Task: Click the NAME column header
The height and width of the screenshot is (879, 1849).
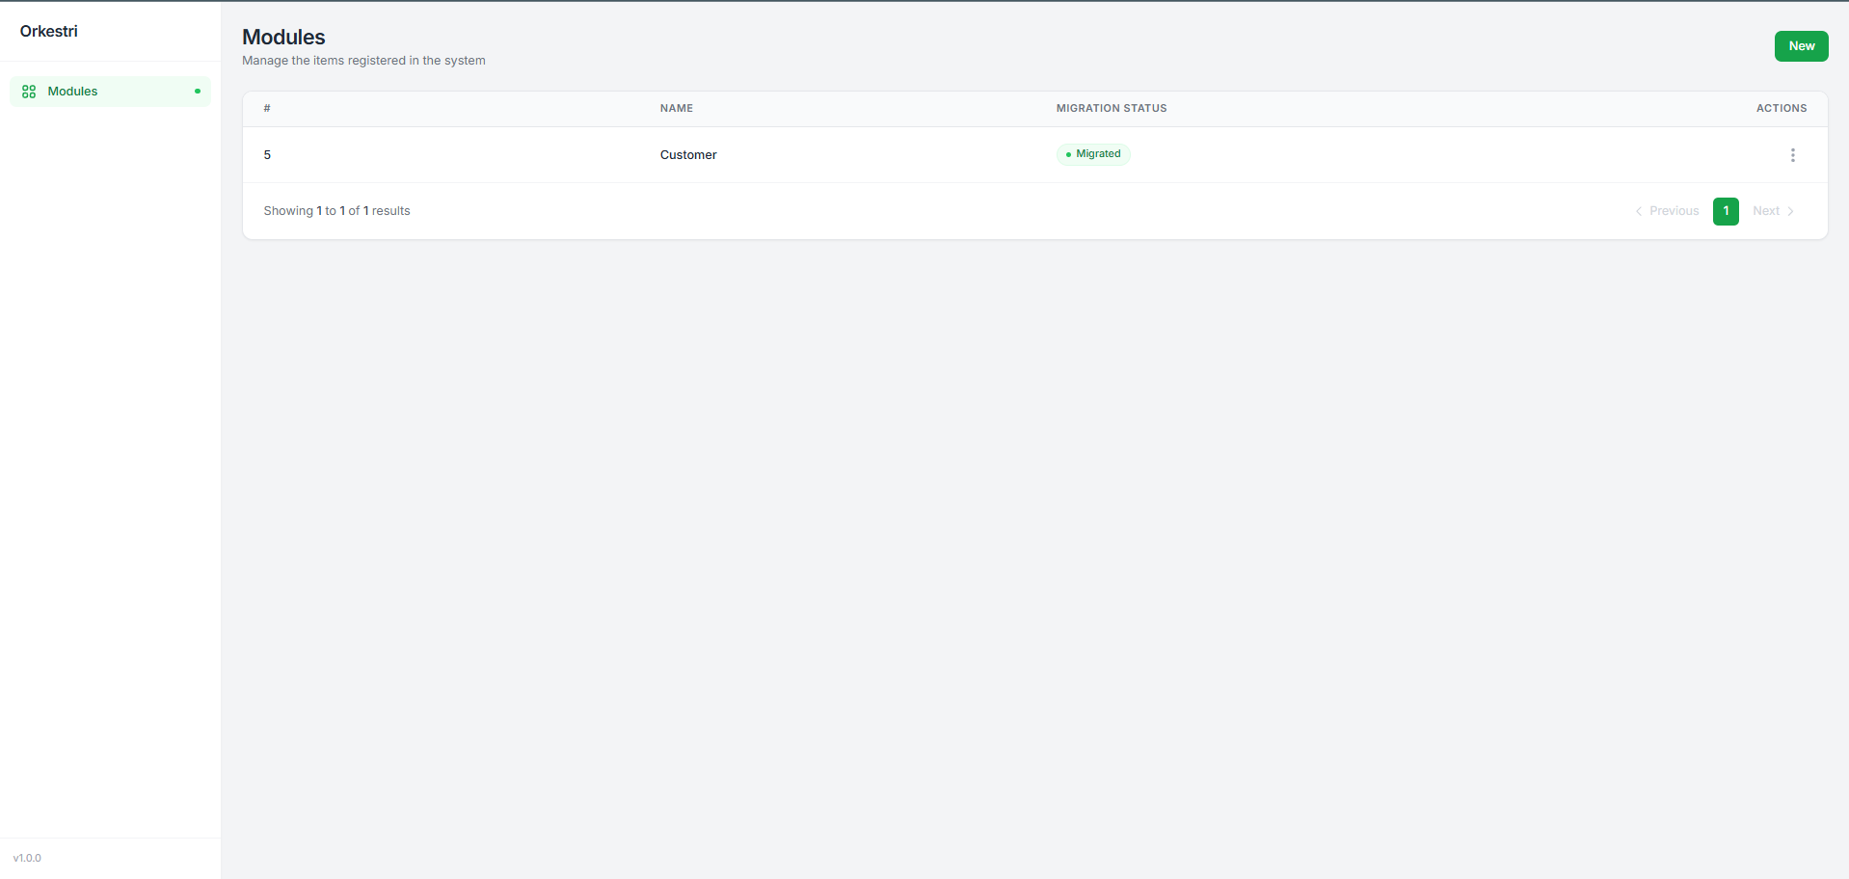Action: tap(676, 108)
